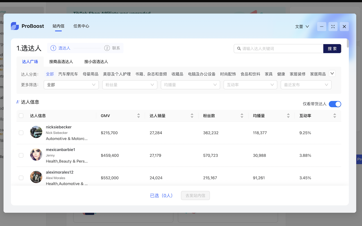This screenshot has width=362, height=226.
Task: Open the 粉丝量 filter dropdown
Action: (130, 84)
